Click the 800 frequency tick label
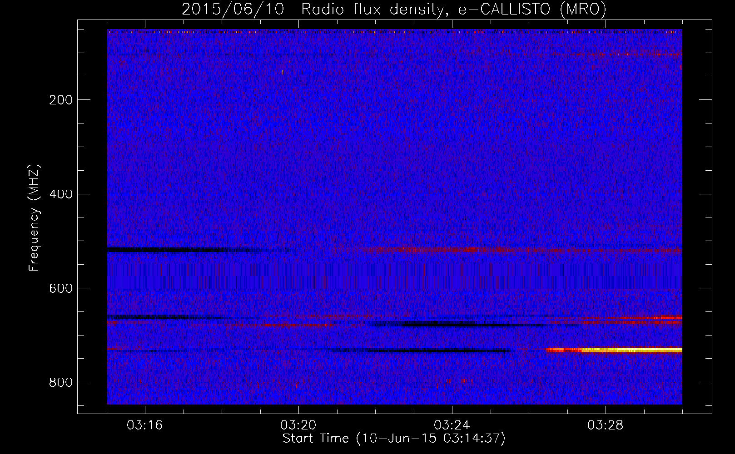The image size is (735, 454). [x=61, y=382]
